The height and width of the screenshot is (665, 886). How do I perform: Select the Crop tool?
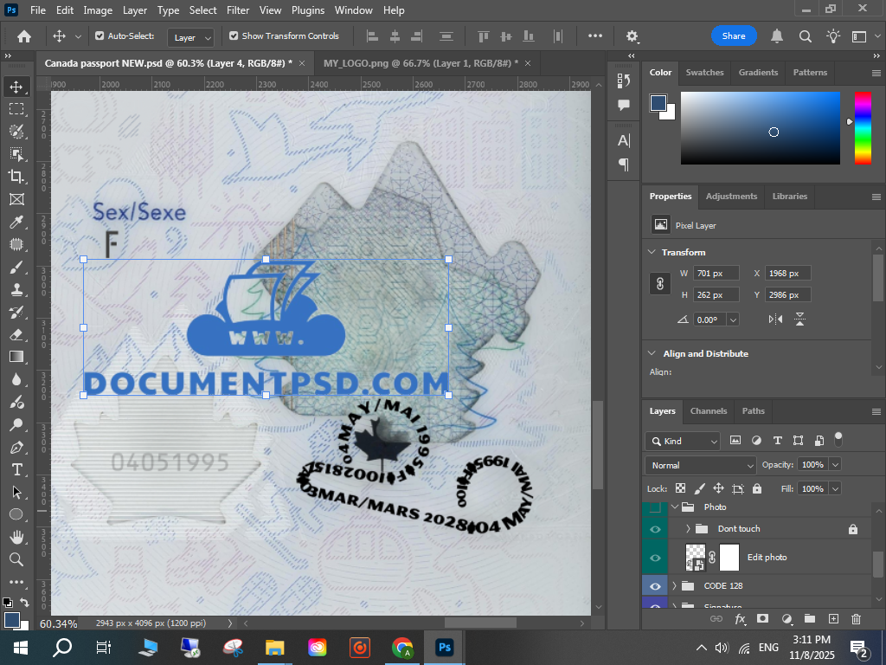[x=16, y=177]
